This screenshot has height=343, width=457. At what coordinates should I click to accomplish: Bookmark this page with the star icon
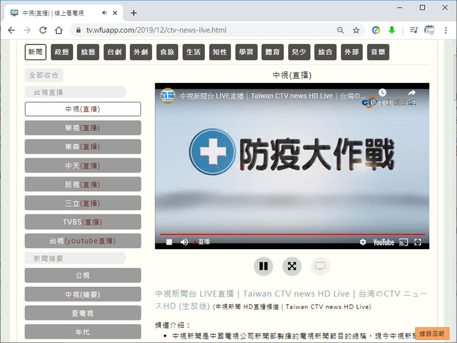pyautogui.click(x=356, y=30)
